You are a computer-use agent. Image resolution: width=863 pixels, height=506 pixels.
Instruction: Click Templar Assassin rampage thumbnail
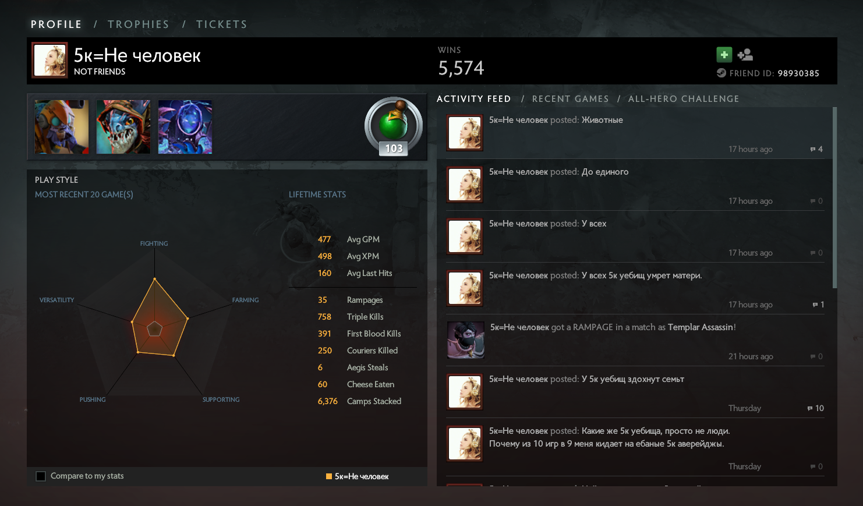tap(466, 340)
